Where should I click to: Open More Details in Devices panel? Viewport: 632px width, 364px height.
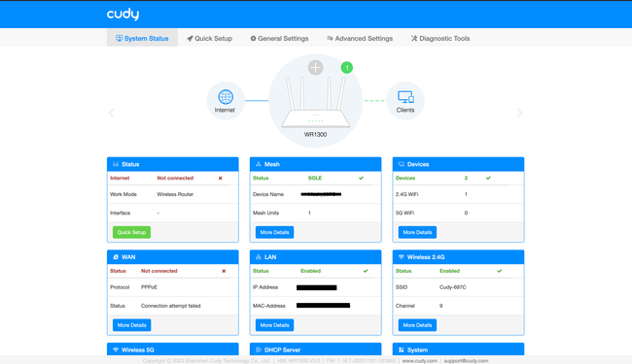[x=417, y=232]
